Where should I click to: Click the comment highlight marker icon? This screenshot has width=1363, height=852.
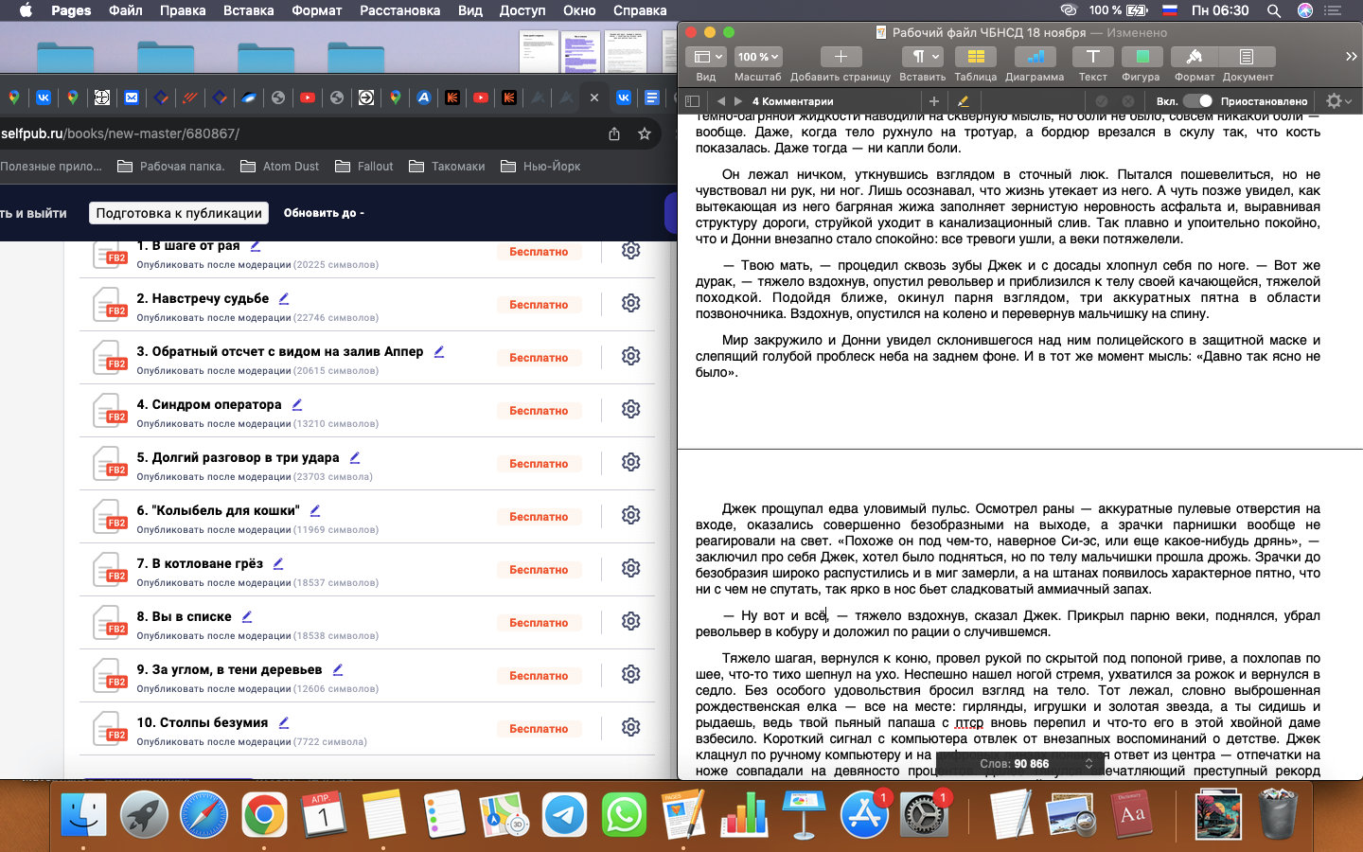pos(964,101)
